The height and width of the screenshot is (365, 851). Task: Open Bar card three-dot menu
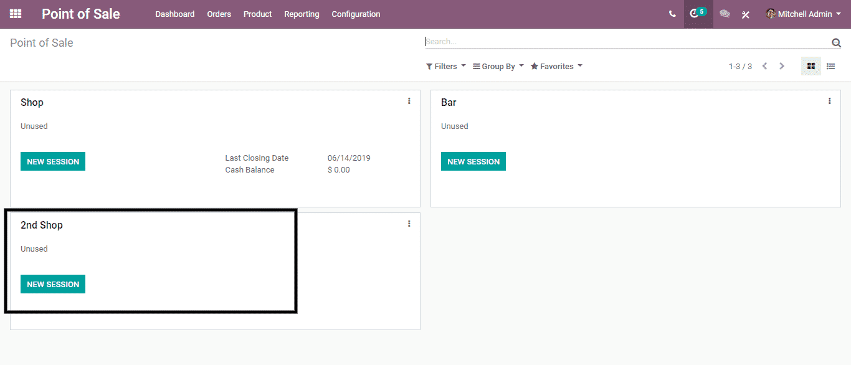click(x=829, y=101)
